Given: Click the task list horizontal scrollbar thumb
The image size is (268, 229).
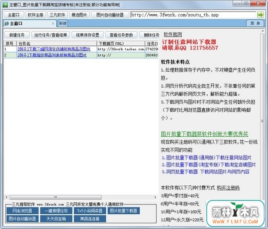Looking at the screenshot, I should click(x=55, y=197).
